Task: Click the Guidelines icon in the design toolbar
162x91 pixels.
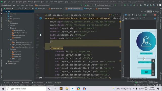Action: coord(144,18)
